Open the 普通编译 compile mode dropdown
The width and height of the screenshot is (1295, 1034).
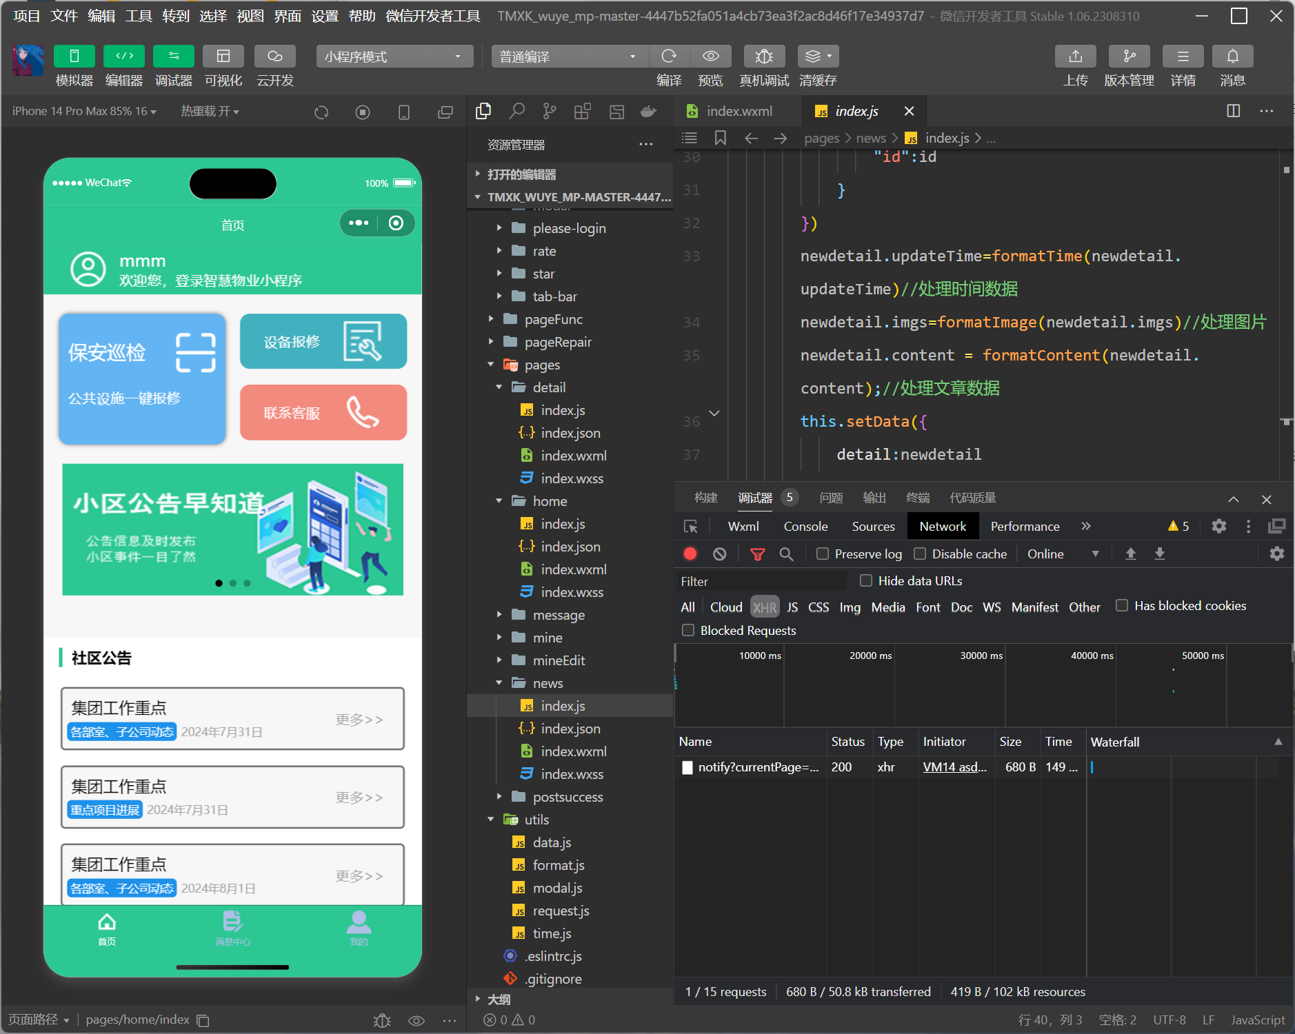click(x=570, y=57)
